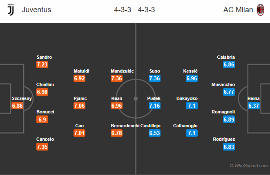Screen dimensions: 270x175
Task: Click Juventus 4-3-3 formation text
Action: 123,10
